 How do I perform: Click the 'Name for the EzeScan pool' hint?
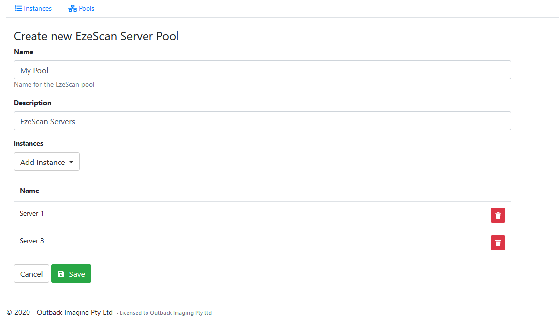[x=54, y=84]
